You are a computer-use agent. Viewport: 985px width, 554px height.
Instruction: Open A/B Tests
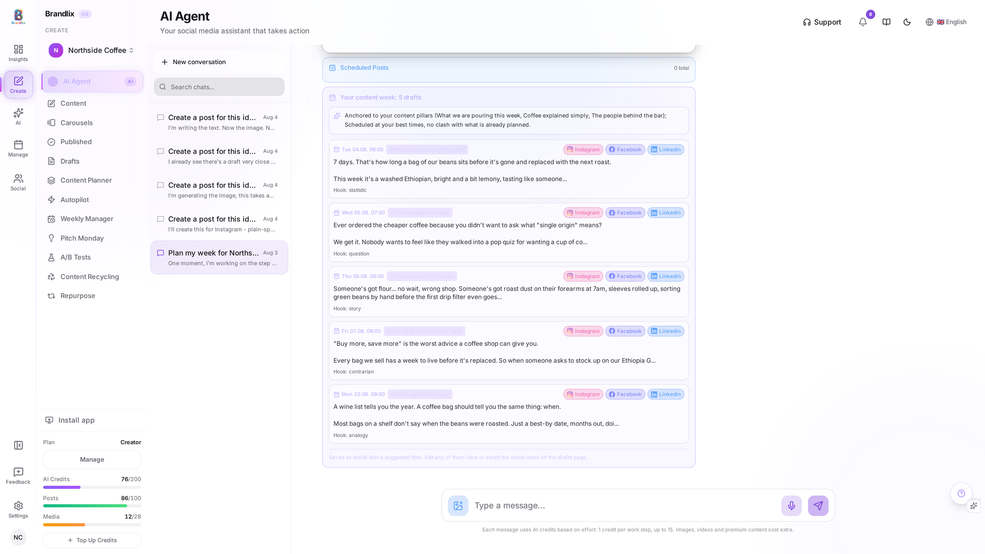pyautogui.click(x=92, y=258)
